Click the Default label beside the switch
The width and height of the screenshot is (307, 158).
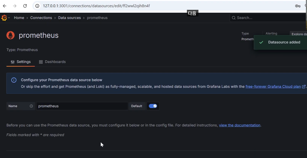click(137, 106)
